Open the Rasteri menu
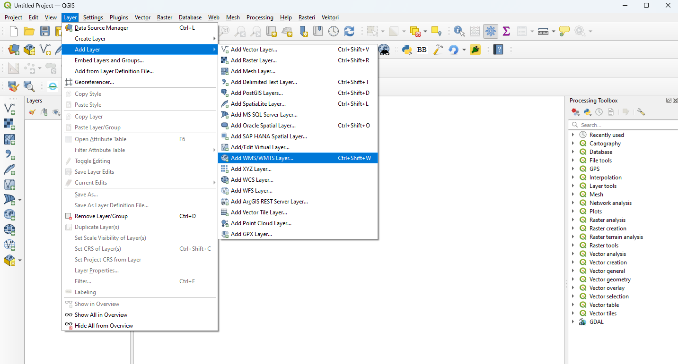The width and height of the screenshot is (678, 364). [x=307, y=17]
